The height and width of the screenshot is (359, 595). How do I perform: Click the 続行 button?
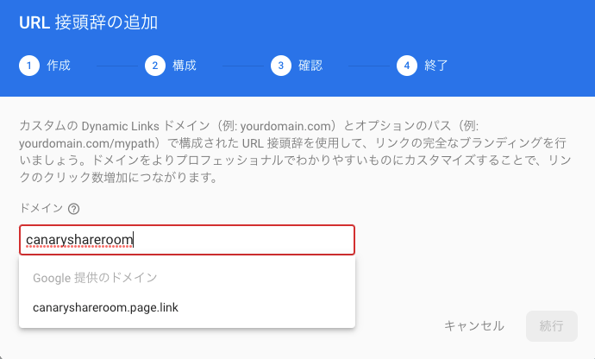click(551, 326)
